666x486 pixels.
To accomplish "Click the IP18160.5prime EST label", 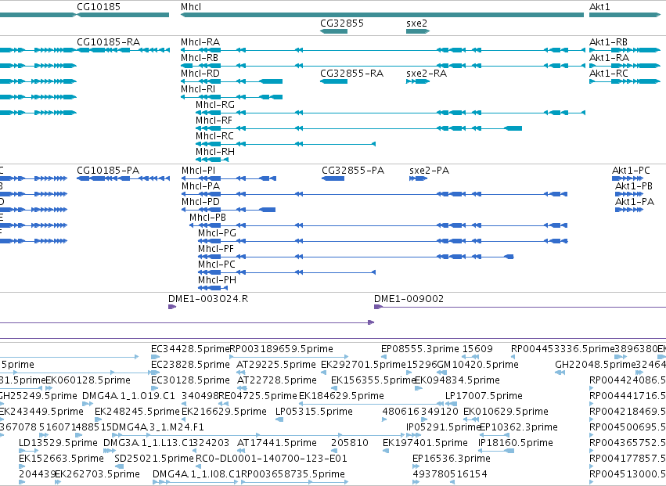I will coord(516,443).
